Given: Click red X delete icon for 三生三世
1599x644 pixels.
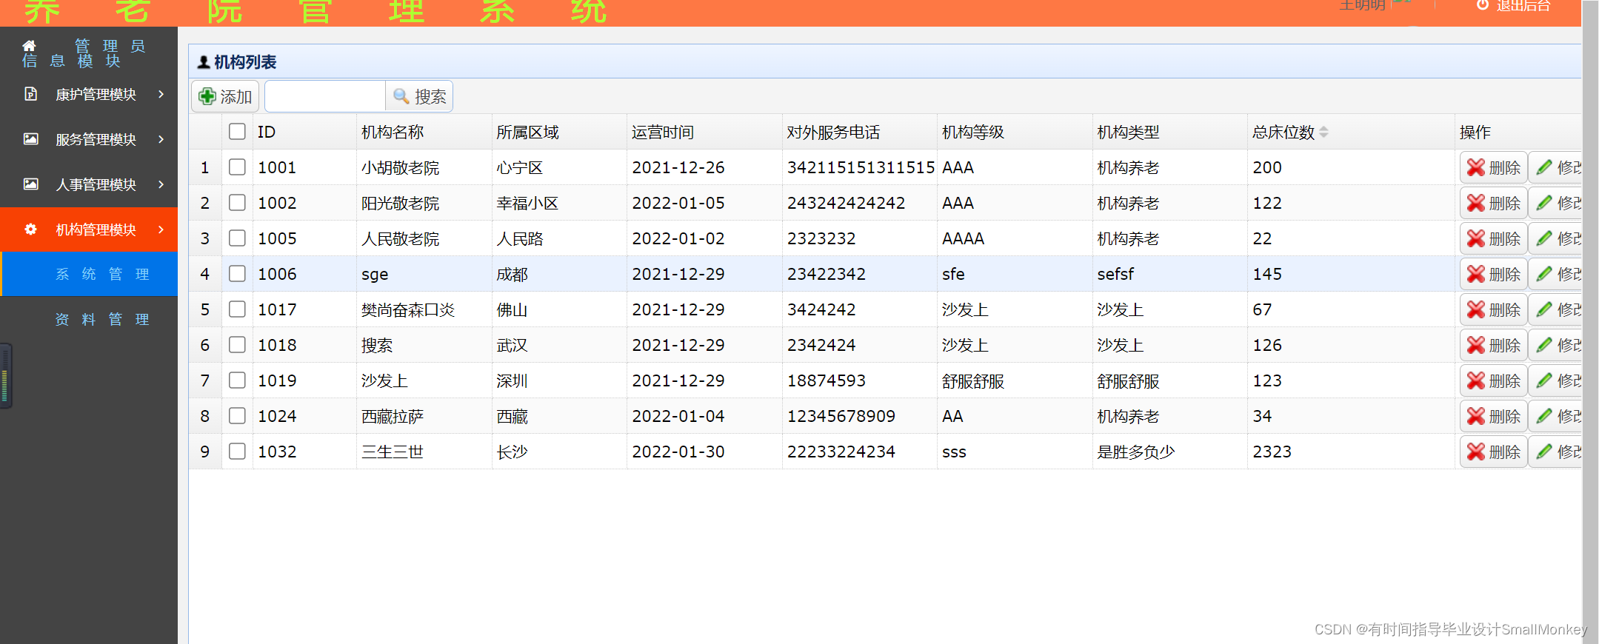Looking at the screenshot, I should point(1476,452).
